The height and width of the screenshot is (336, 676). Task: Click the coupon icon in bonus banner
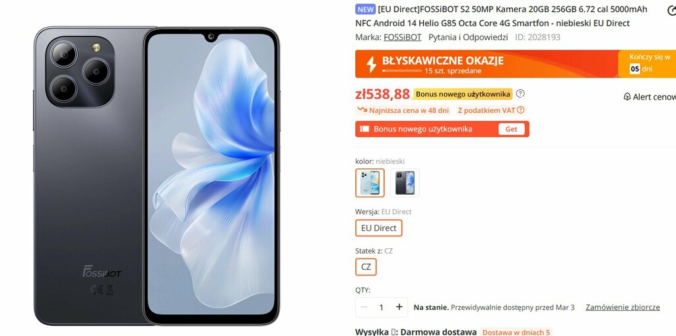(364, 129)
